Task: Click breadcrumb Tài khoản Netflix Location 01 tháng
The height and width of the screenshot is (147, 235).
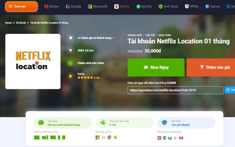Action: [49, 23]
